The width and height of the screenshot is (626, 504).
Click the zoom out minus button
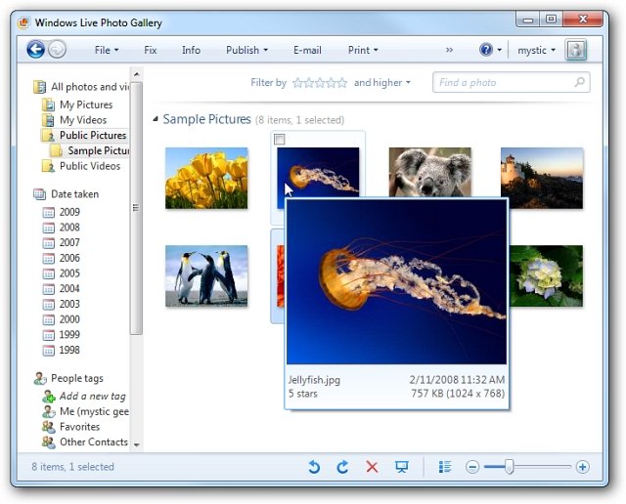(472, 467)
